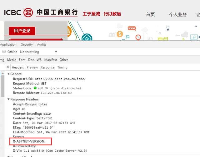Filter requests by Other type

click(x=64, y=60)
